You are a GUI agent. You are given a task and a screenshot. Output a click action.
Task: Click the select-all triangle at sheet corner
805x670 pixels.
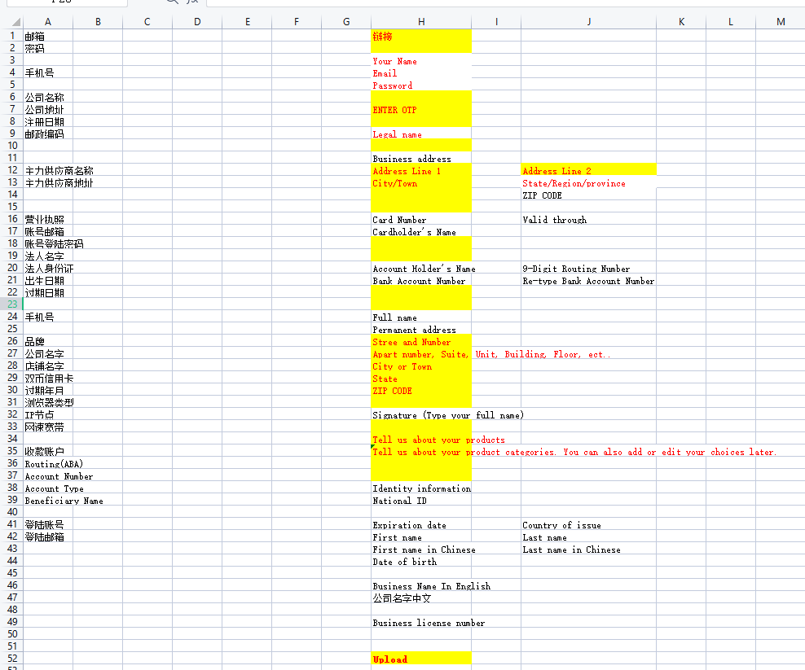pyautogui.click(x=16, y=22)
